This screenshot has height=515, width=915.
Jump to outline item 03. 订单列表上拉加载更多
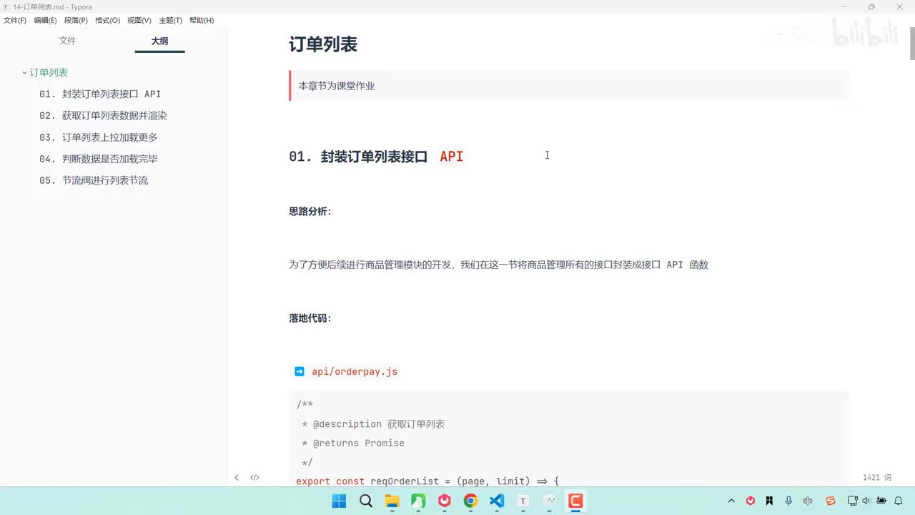[99, 137]
